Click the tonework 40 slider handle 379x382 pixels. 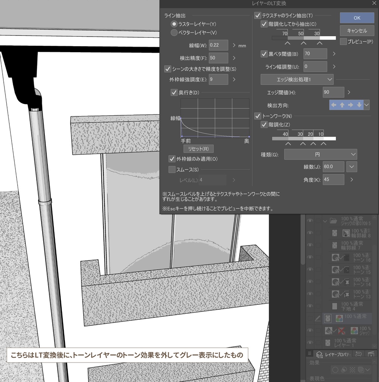288,144
